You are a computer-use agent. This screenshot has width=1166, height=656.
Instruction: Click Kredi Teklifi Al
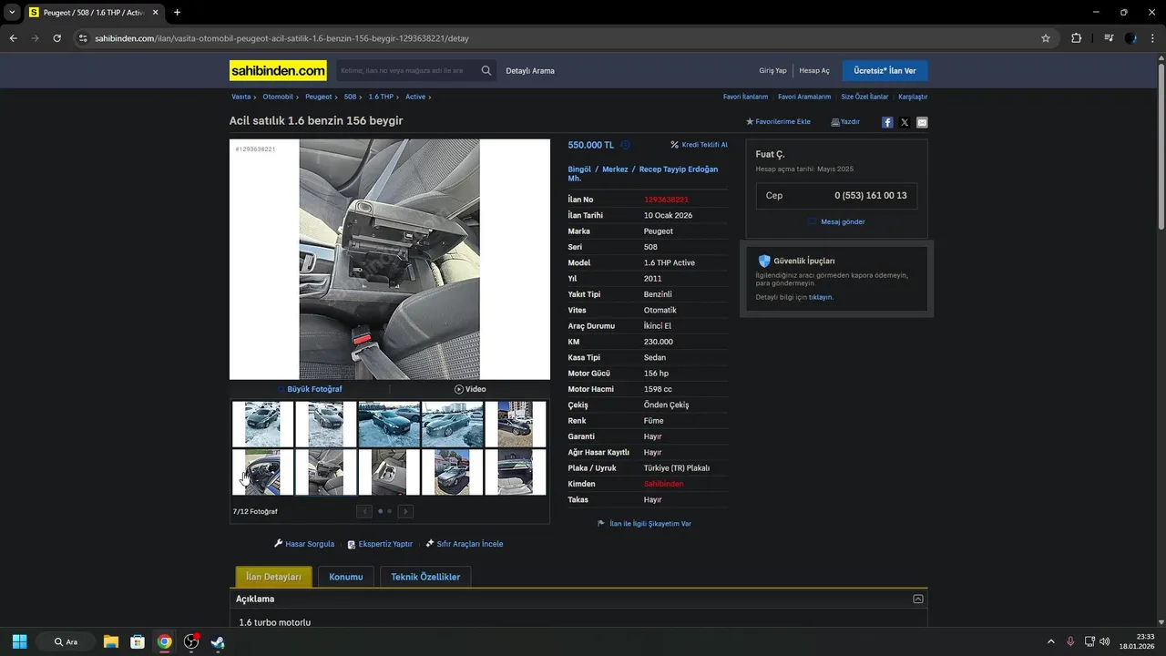[699, 145]
